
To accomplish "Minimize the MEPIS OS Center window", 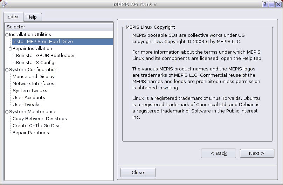I will [272, 4].
